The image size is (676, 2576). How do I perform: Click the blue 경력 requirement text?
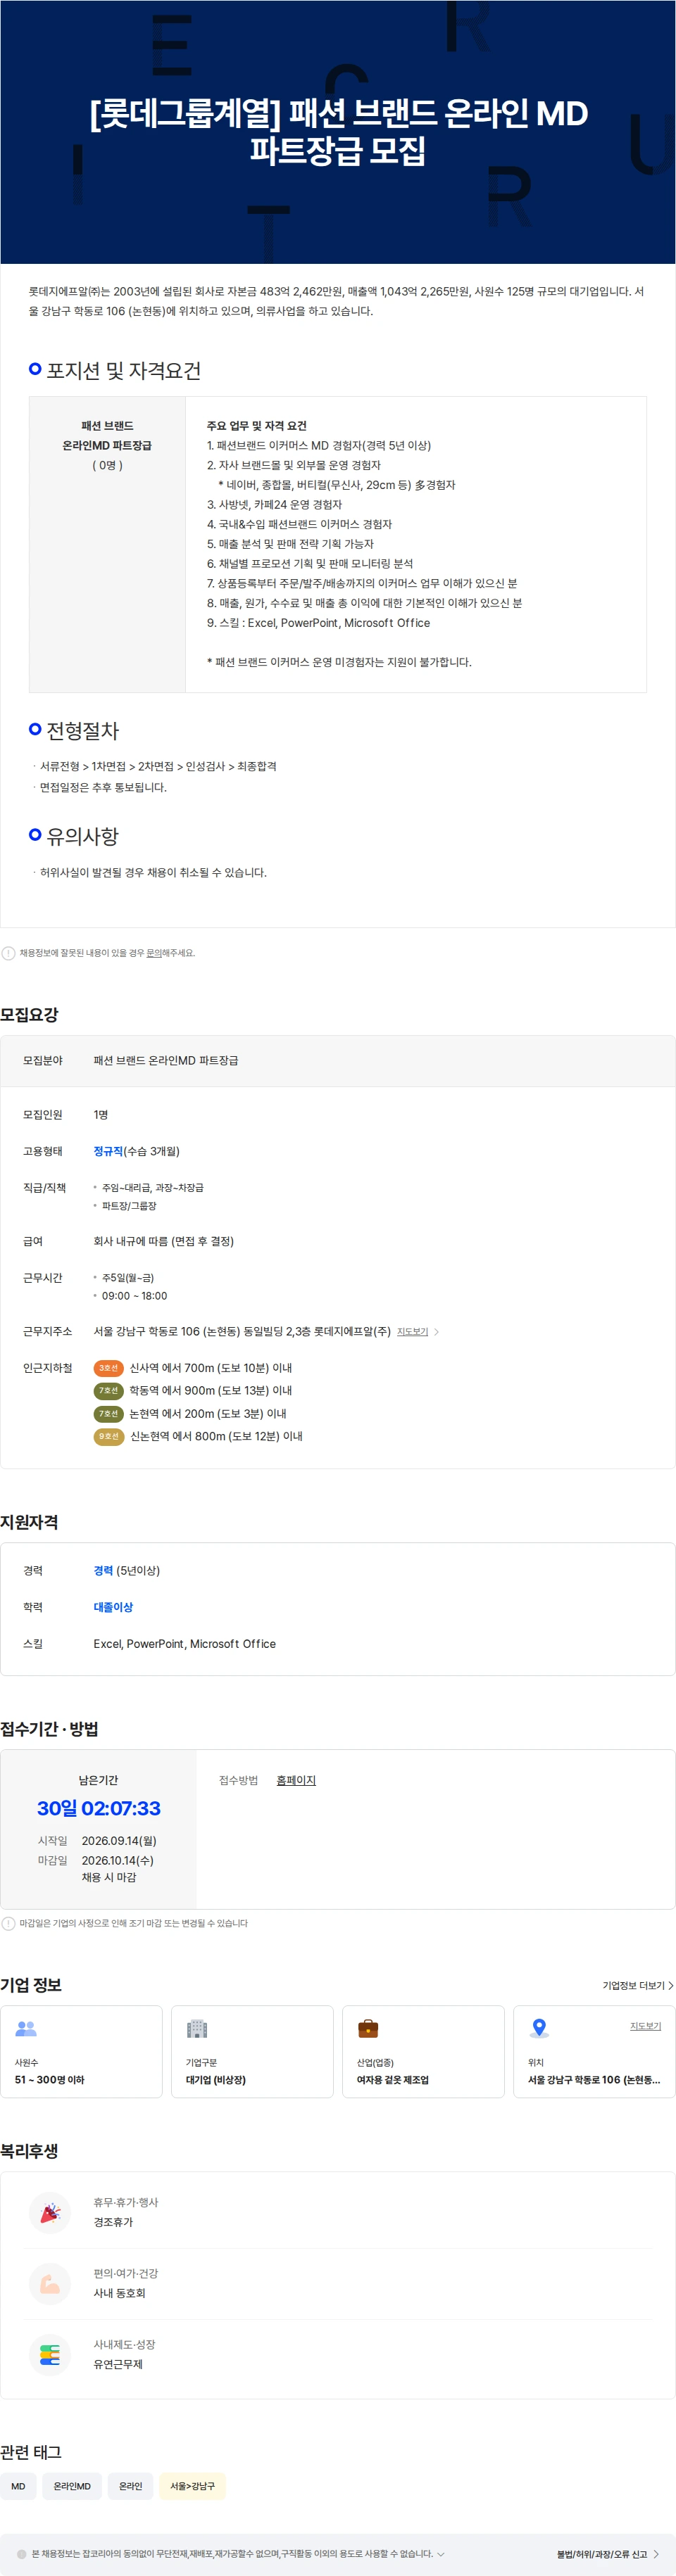pyautogui.click(x=103, y=1570)
